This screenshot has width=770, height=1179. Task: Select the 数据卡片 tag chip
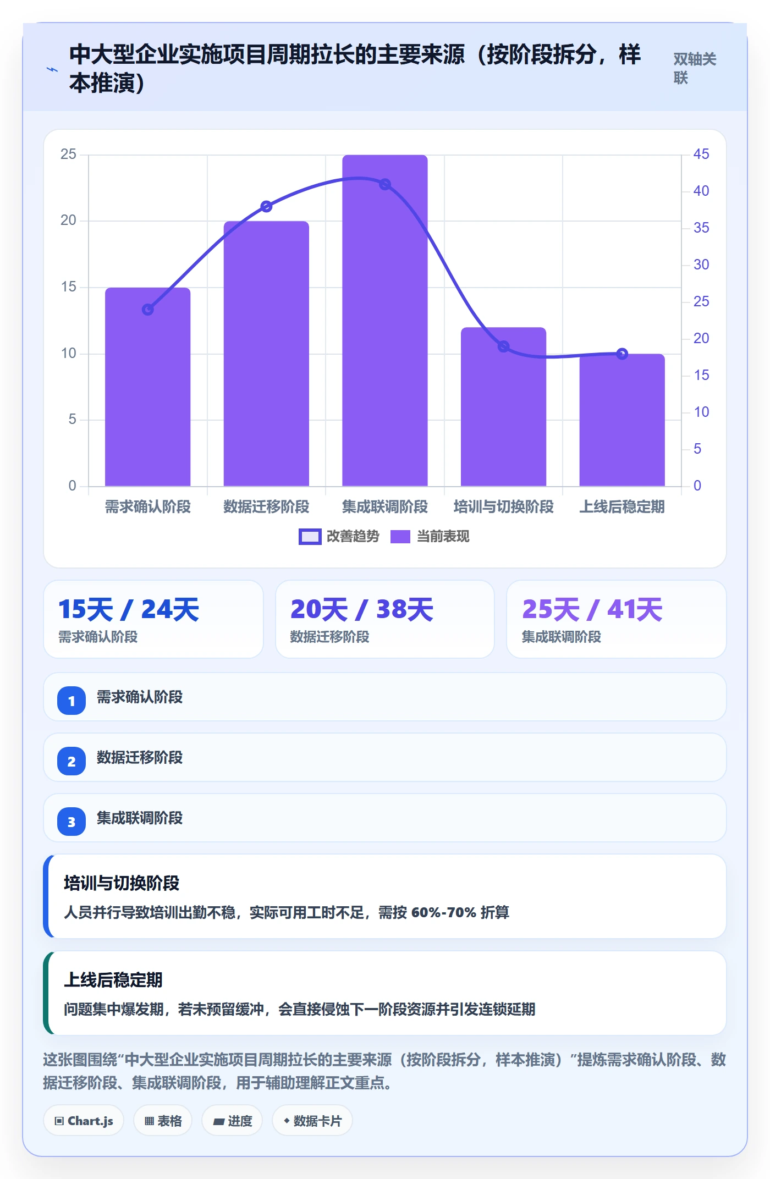[312, 1121]
